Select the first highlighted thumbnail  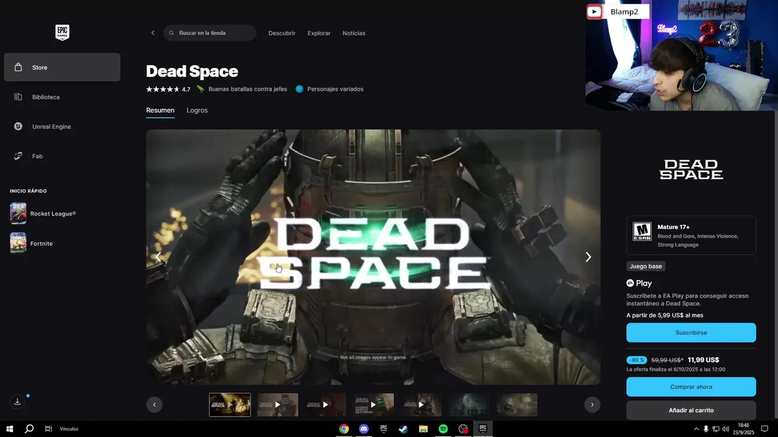coord(230,405)
